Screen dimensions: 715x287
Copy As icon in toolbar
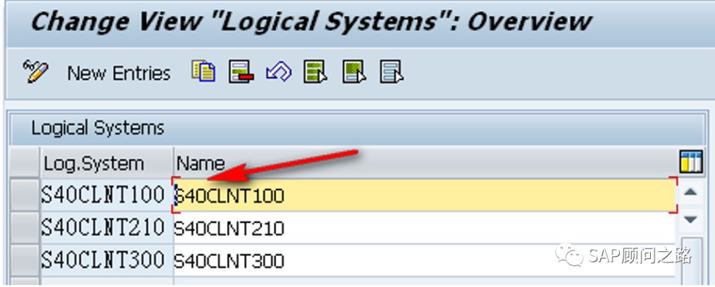pyautogui.click(x=203, y=72)
